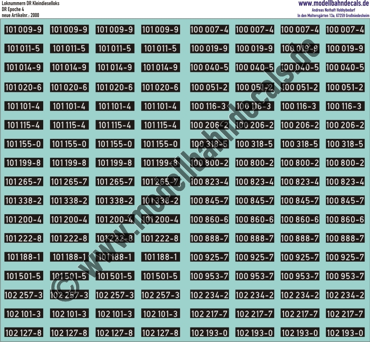Select the leftmost 101 338-2 number plate
This screenshot has width=370, height=342.
(24, 200)
